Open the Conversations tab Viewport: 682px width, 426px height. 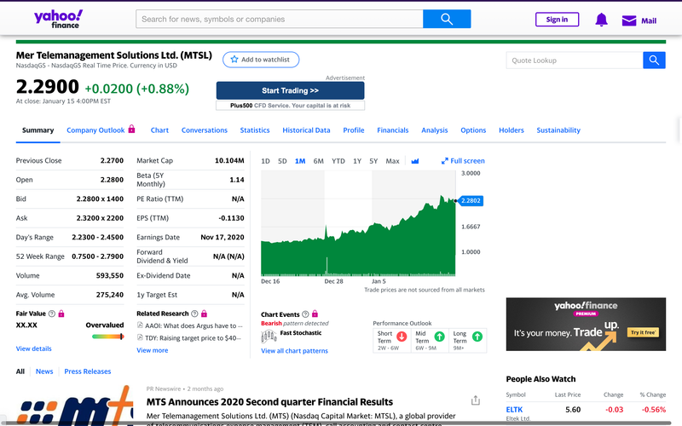tap(205, 130)
